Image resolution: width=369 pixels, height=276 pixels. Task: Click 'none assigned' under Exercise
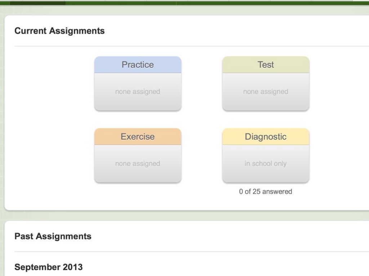(138, 164)
